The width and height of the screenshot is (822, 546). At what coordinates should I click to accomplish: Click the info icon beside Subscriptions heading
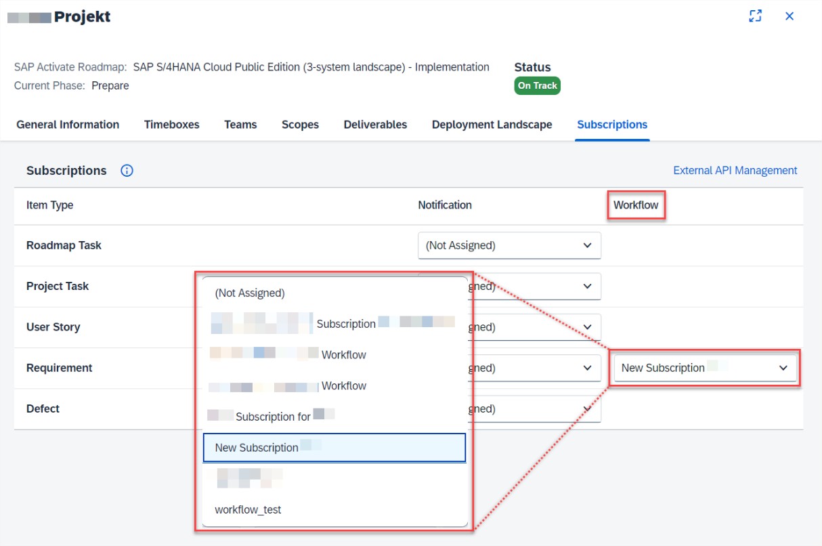click(x=127, y=171)
